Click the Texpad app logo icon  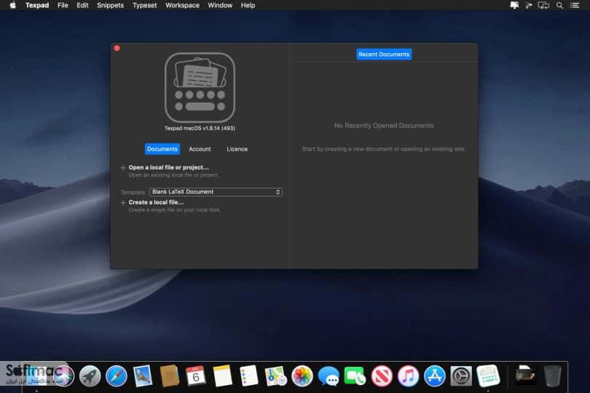click(x=200, y=87)
